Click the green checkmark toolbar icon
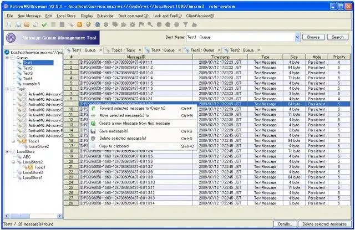Screen dimensions: 355x230 (44, 24)
